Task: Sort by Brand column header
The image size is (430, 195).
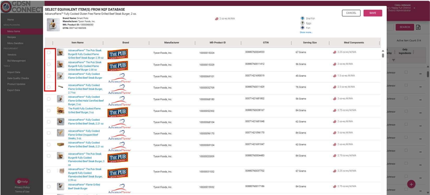Action: pos(126,43)
